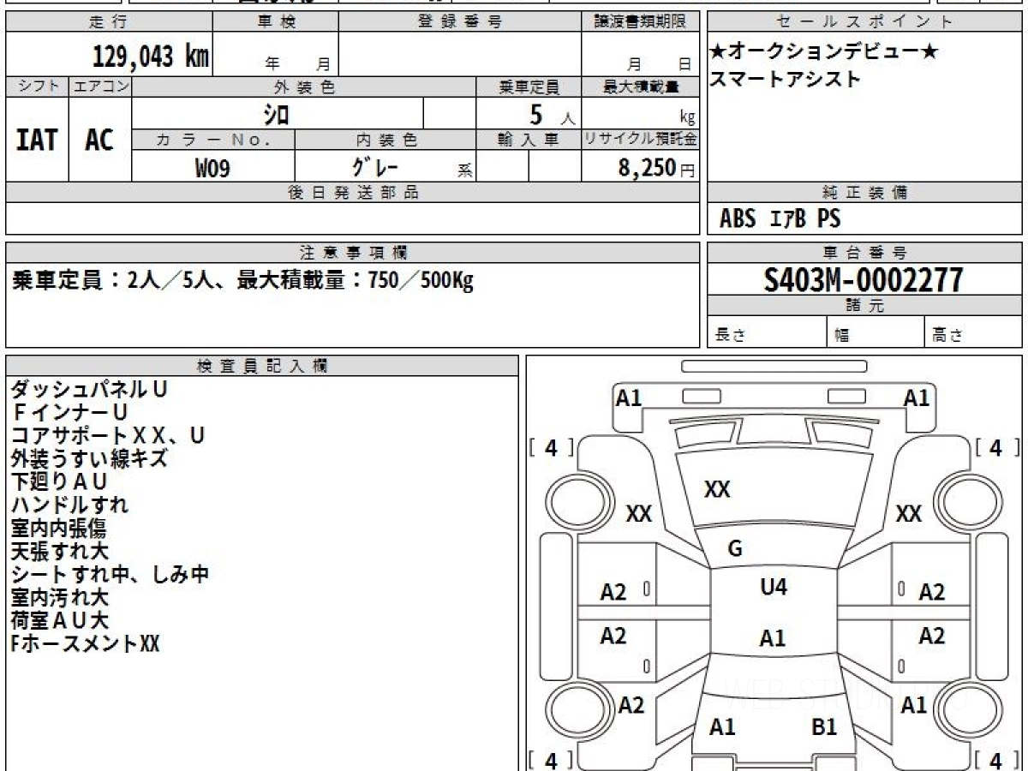This screenshot has width=1028, height=771.
Task: Select the inspector note ダッシュパネルU
Action: (89, 389)
